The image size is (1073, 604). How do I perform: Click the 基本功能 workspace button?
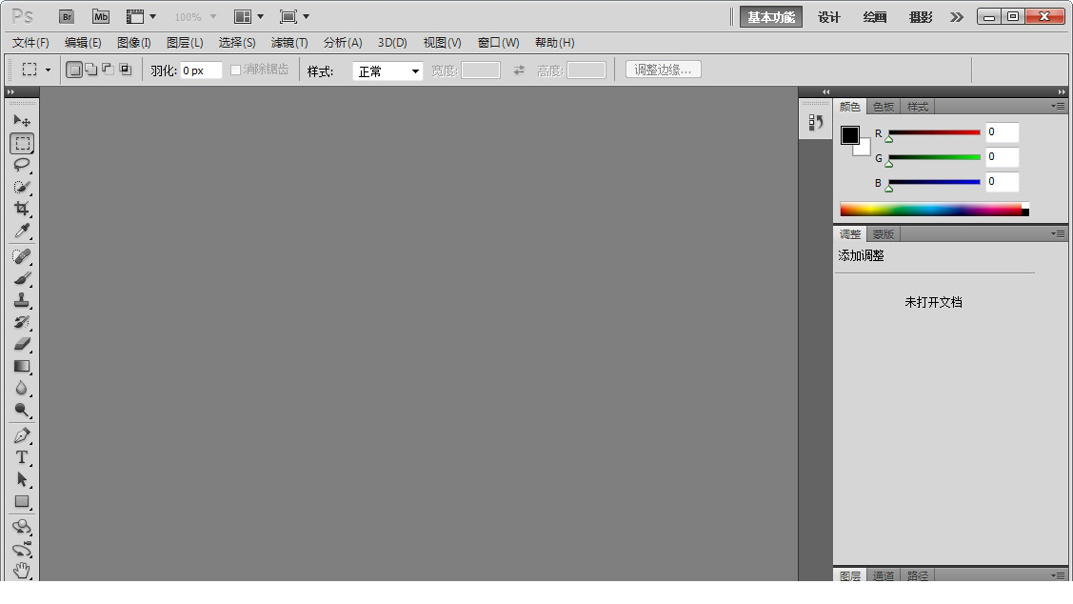(x=770, y=17)
